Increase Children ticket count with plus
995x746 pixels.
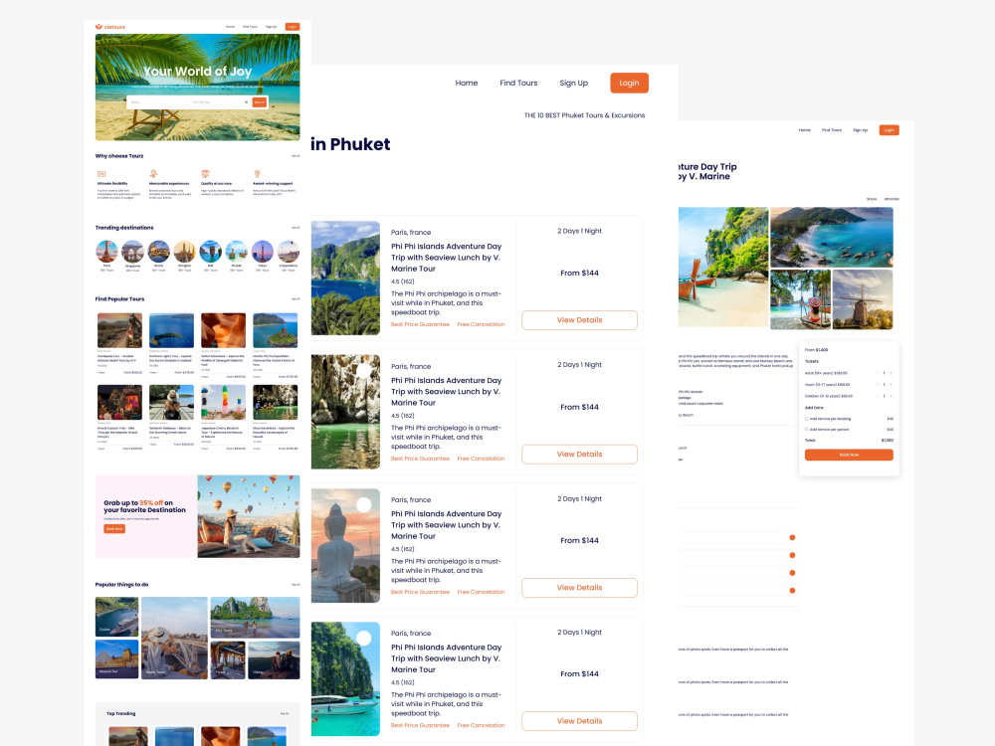[891, 396]
